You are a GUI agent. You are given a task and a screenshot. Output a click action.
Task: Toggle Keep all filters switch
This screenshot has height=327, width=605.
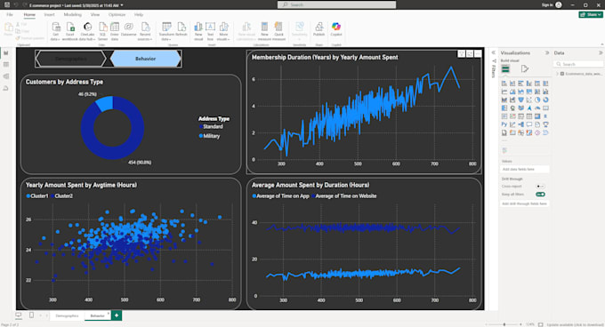pos(540,195)
